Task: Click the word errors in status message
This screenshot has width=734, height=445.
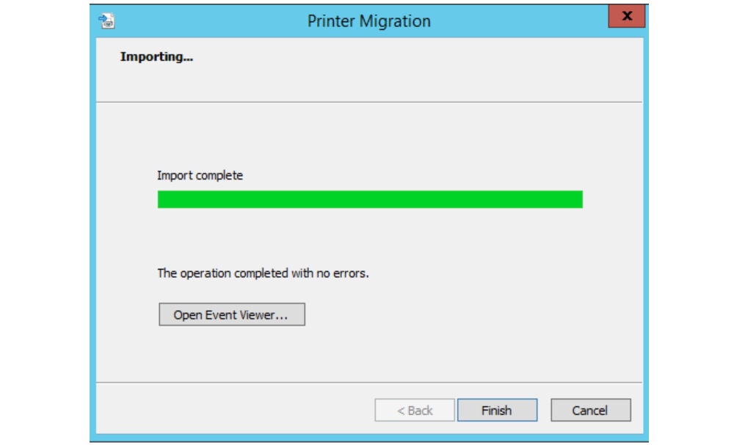Action: click(x=349, y=273)
